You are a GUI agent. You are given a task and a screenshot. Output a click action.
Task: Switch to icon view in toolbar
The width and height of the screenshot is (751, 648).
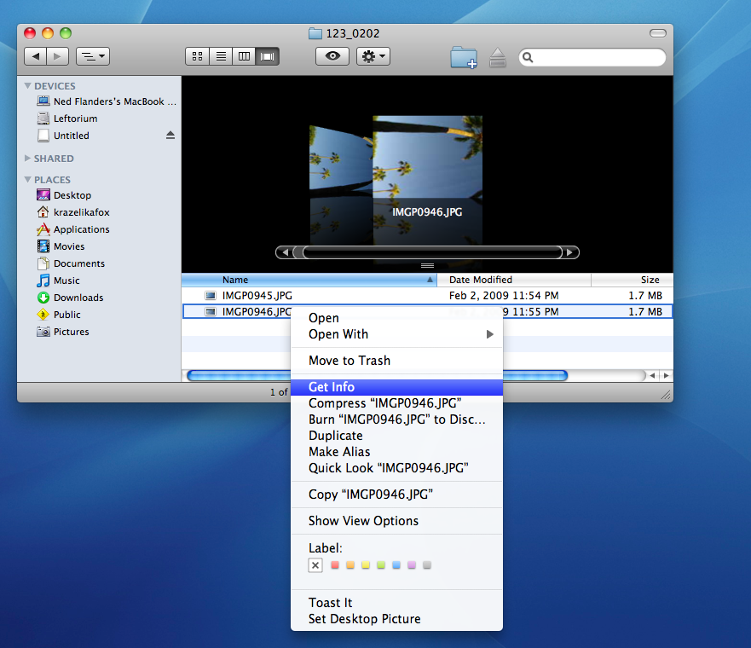pos(198,56)
